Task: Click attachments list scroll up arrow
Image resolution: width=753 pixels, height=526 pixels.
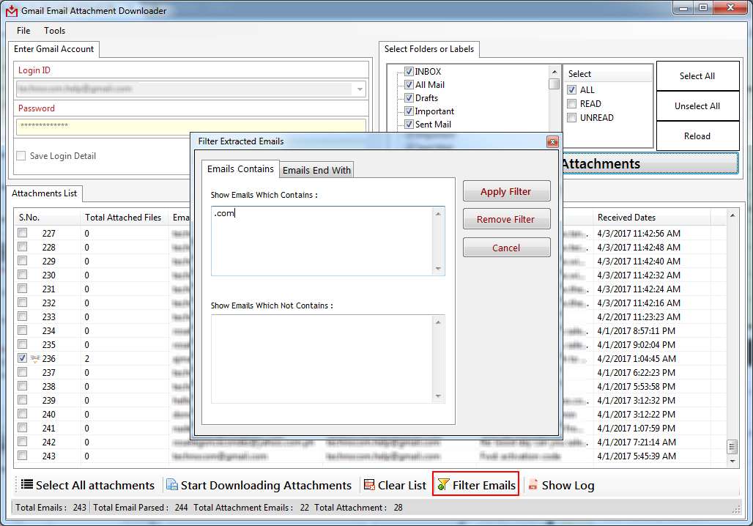Action: point(732,215)
